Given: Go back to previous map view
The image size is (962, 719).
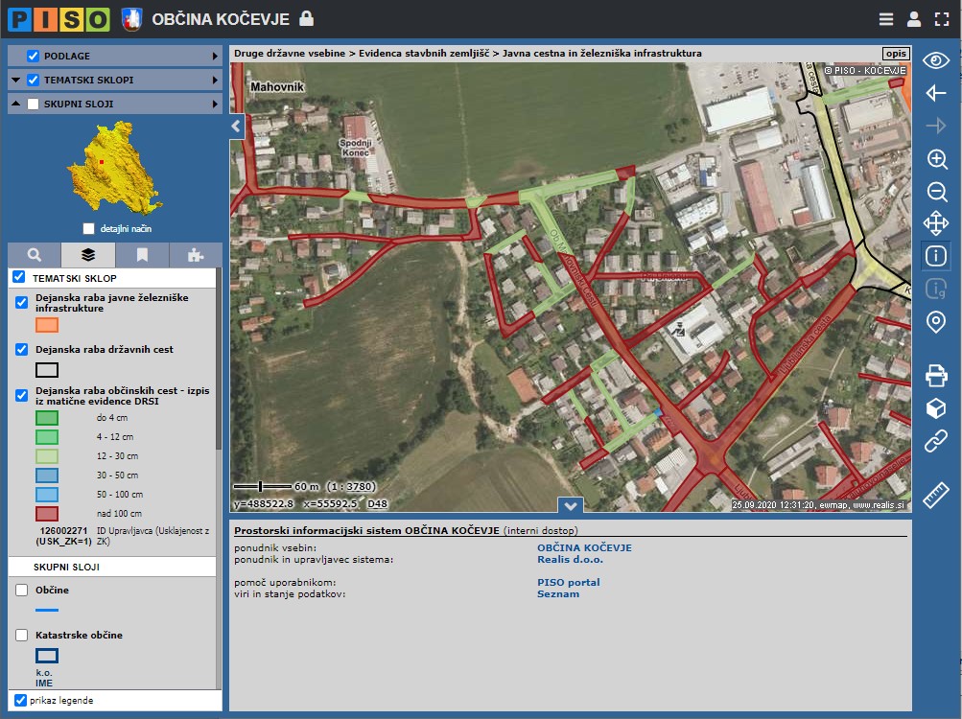Looking at the screenshot, I should click(x=936, y=93).
